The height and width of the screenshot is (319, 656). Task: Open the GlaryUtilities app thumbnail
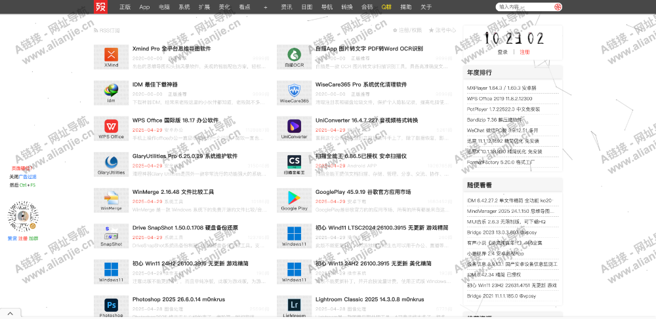(x=111, y=164)
